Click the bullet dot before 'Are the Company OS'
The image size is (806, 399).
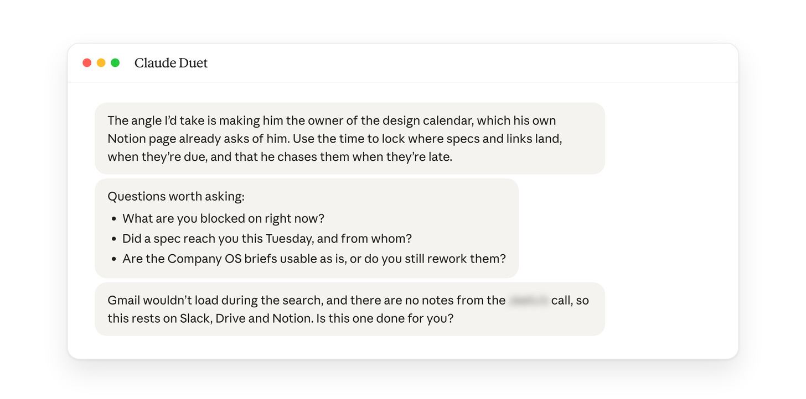[114, 259]
